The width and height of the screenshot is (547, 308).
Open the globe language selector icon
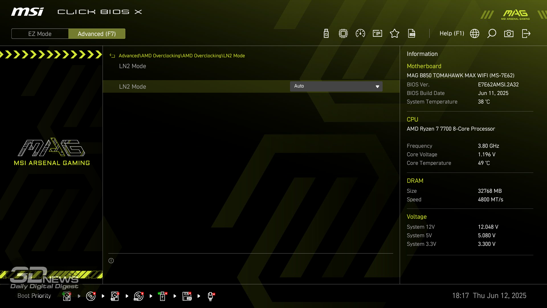[x=475, y=34]
